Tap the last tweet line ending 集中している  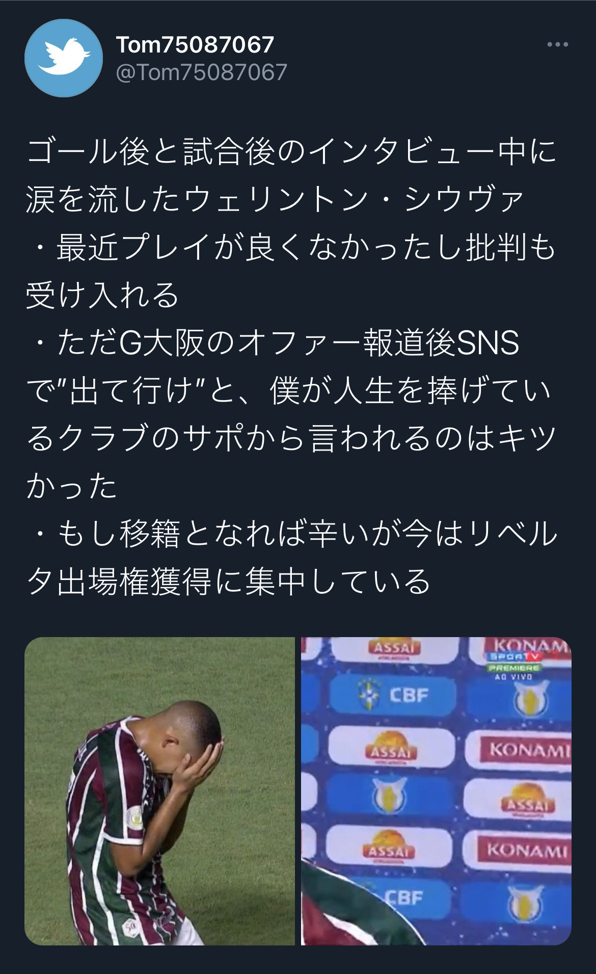pos(229,582)
